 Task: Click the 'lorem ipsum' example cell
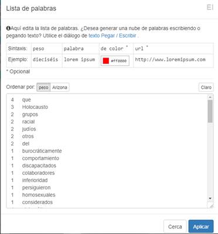(x=80, y=59)
